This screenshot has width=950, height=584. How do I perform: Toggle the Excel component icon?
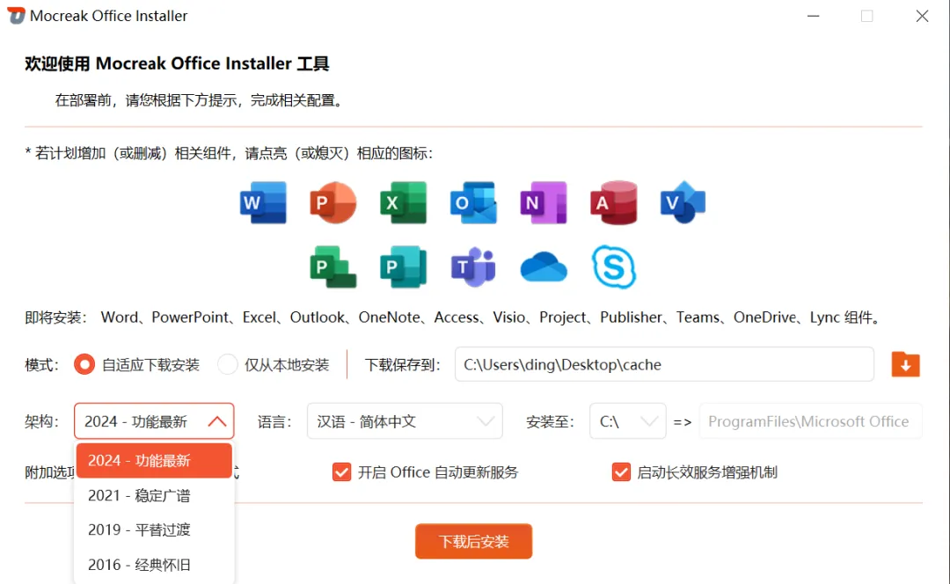[x=403, y=202]
